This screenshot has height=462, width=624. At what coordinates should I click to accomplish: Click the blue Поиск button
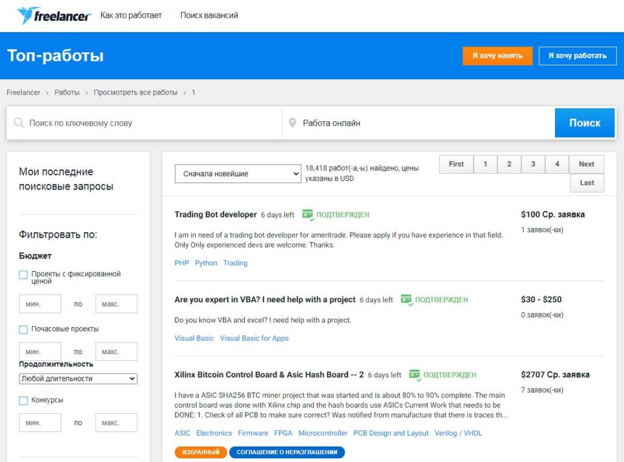[584, 123]
